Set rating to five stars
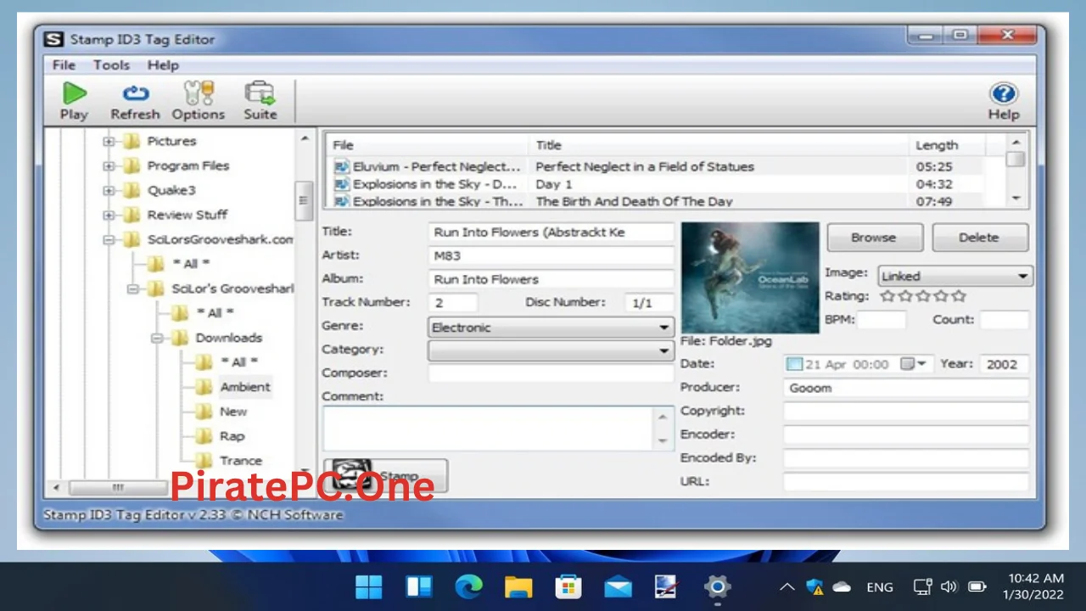1086x611 pixels. tap(959, 296)
